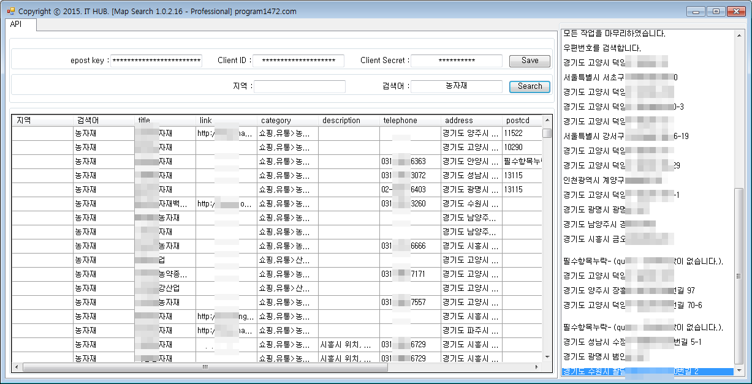Click the log panel scroll-up arrow
752x384 pixels.
pos(739,34)
